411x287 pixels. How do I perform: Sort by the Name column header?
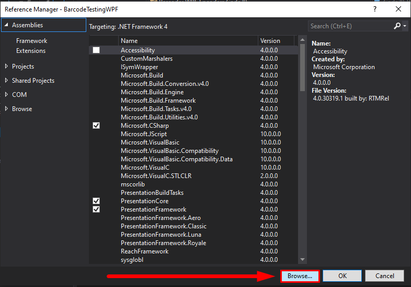click(x=188, y=41)
